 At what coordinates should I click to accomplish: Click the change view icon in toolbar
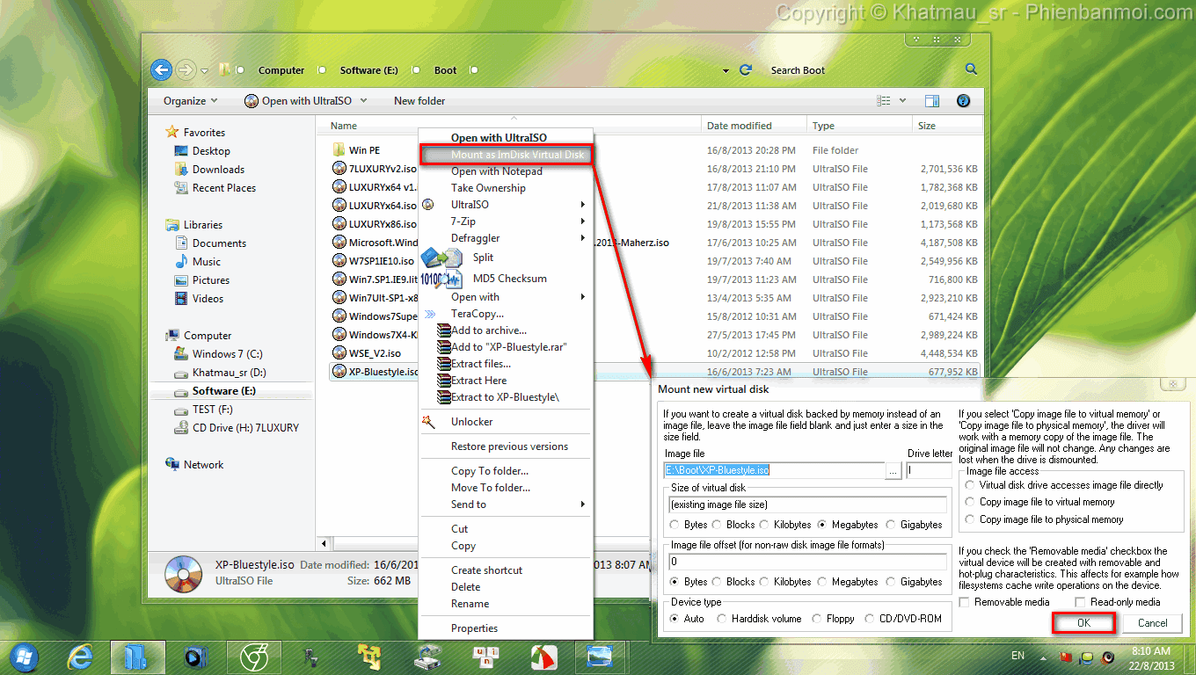tap(884, 101)
